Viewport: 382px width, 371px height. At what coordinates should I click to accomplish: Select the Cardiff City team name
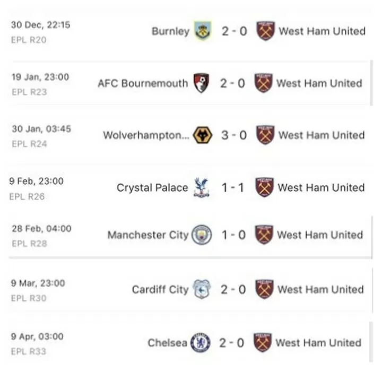160,290
